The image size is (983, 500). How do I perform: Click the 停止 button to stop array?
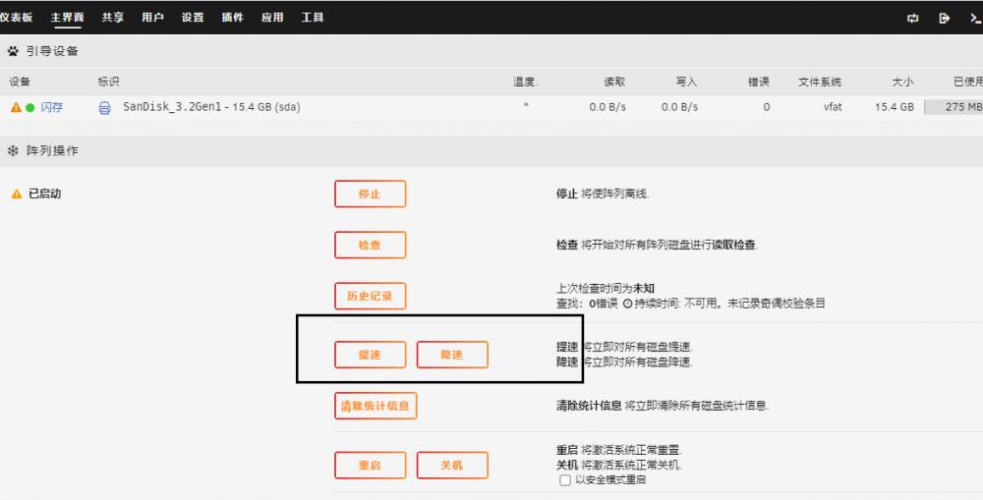[370, 194]
